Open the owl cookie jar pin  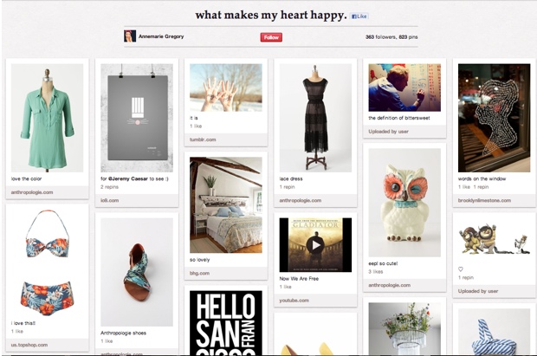pyautogui.click(x=404, y=203)
